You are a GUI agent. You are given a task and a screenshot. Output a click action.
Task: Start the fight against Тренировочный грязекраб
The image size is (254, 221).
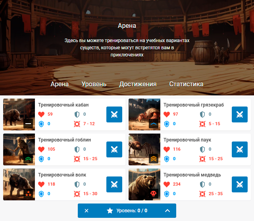(x=240, y=114)
